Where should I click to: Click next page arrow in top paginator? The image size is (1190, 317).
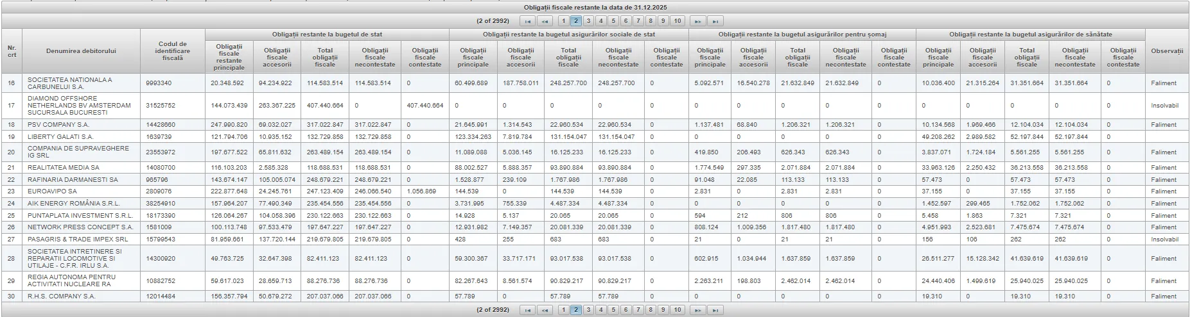click(698, 21)
